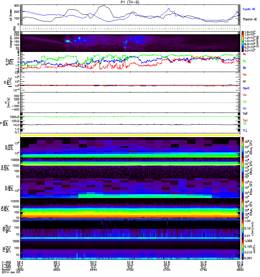Select the Themis AE legend label

[x=250, y=19]
